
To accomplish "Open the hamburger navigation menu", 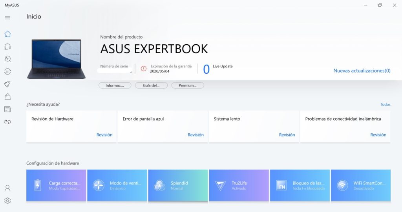I will 7,18.
